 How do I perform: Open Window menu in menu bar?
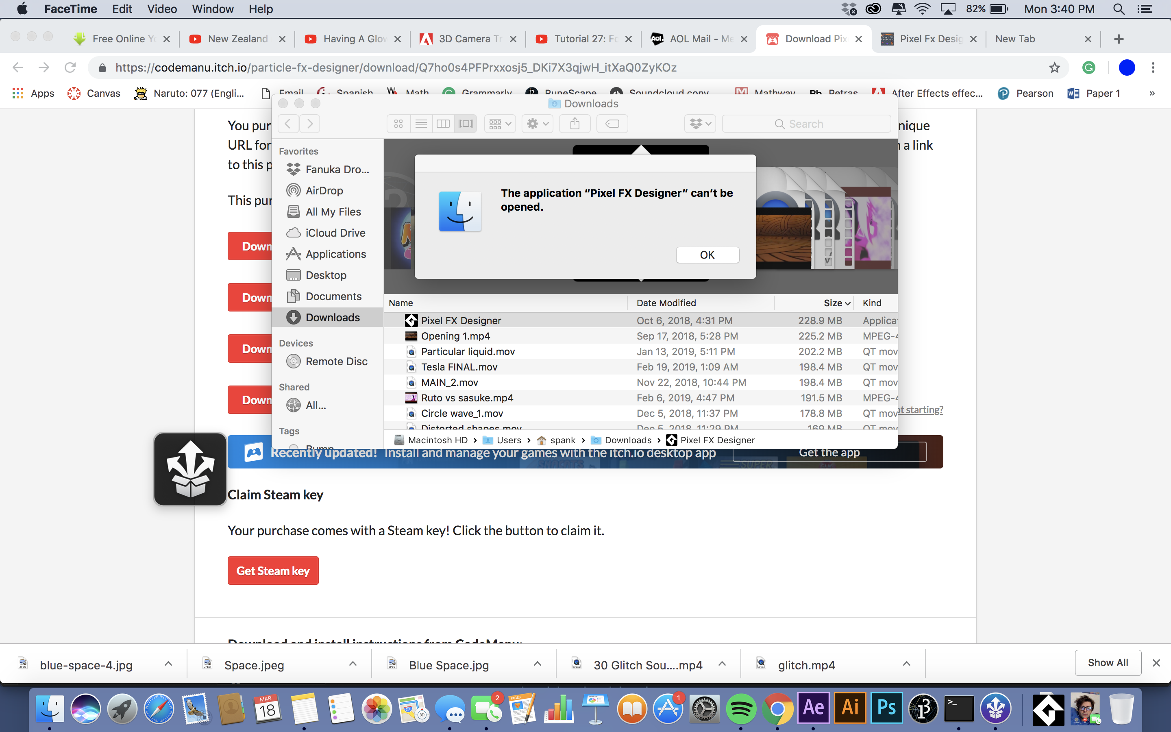click(212, 9)
